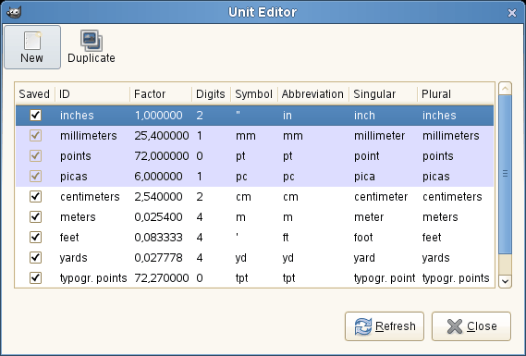Sort by the Symbol column header
The image size is (526, 356).
254,94
